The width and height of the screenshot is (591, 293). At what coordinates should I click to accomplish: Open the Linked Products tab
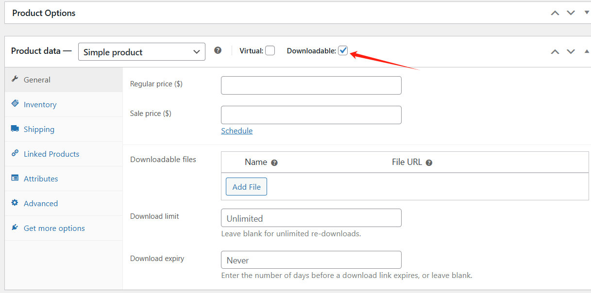pyautogui.click(x=64, y=154)
